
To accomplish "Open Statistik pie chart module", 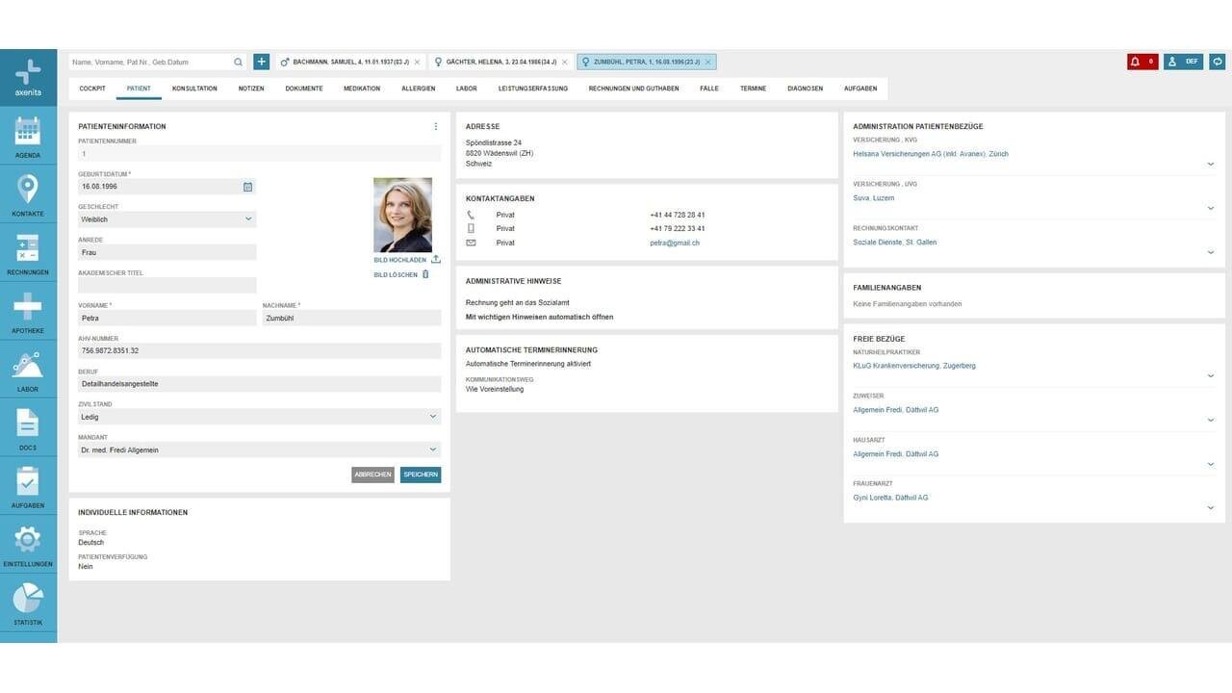I will coord(28,603).
